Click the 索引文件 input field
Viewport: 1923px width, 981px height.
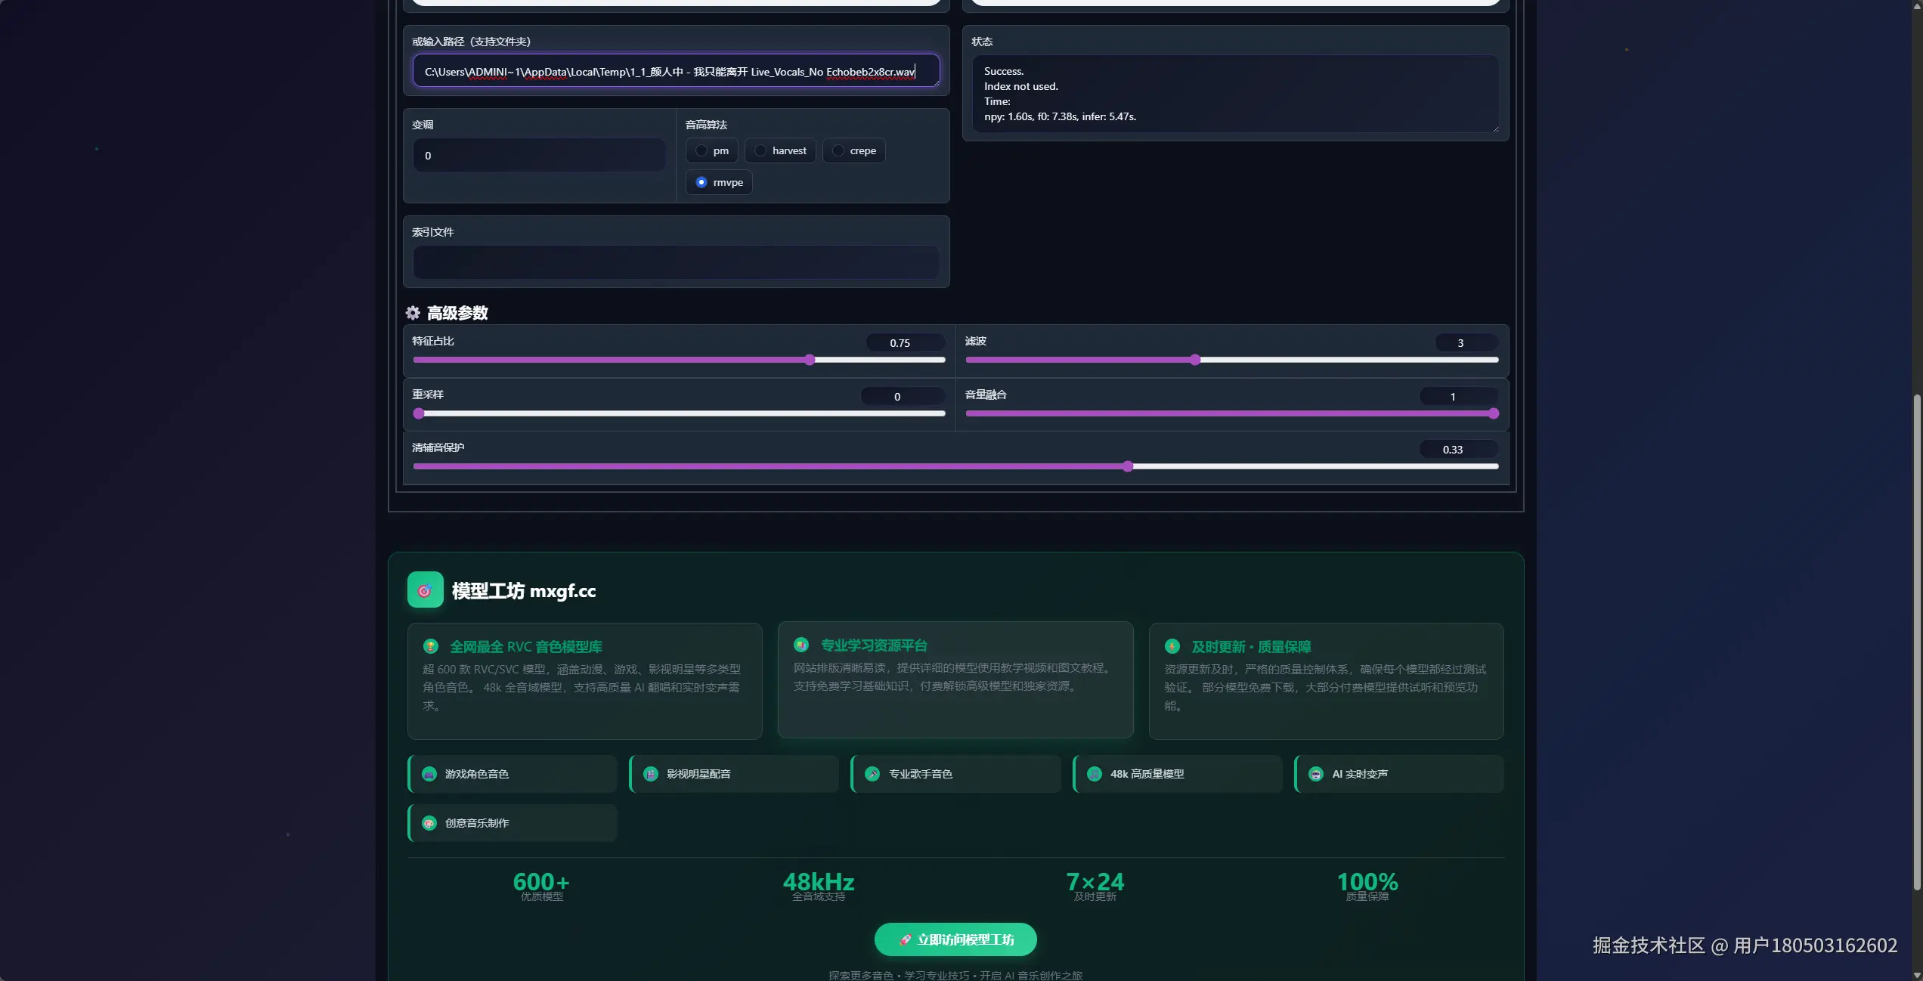click(x=676, y=262)
